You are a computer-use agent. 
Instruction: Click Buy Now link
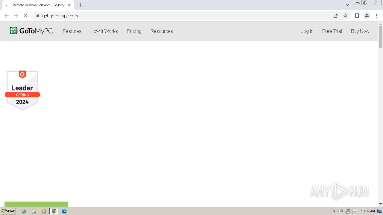360,31
